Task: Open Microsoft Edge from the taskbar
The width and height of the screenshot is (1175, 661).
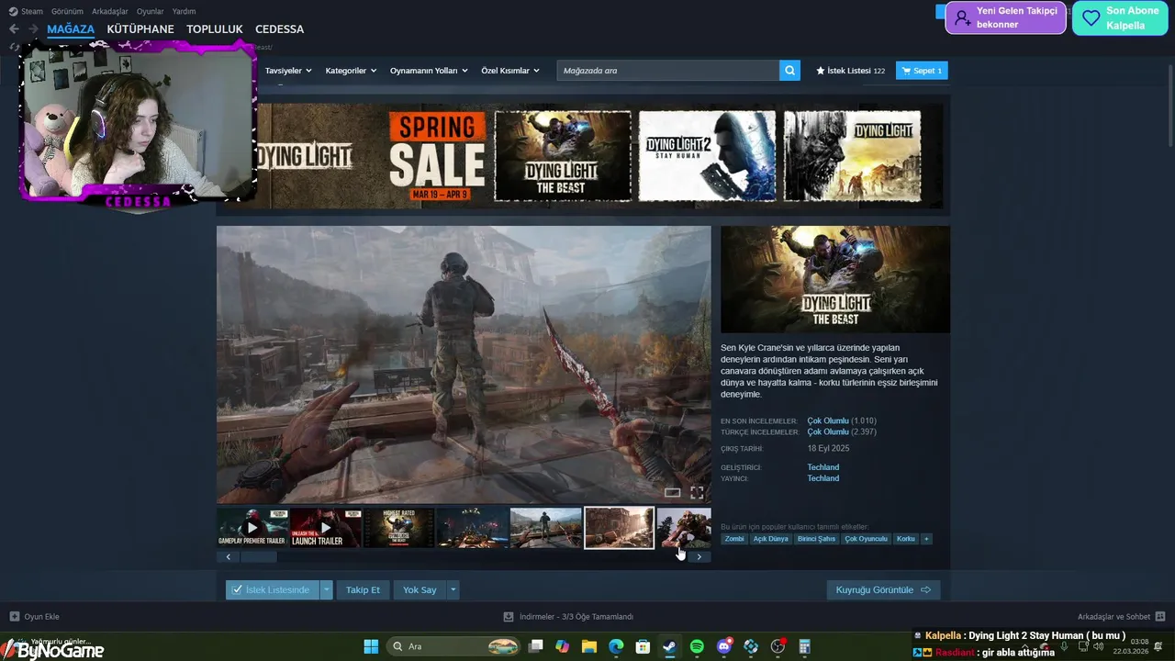Action: (616, 646)
